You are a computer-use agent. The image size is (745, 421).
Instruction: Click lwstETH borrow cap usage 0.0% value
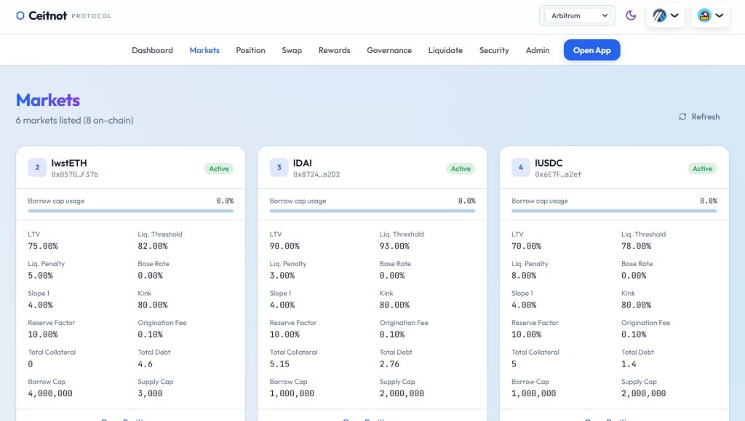(x=225, y=201)
